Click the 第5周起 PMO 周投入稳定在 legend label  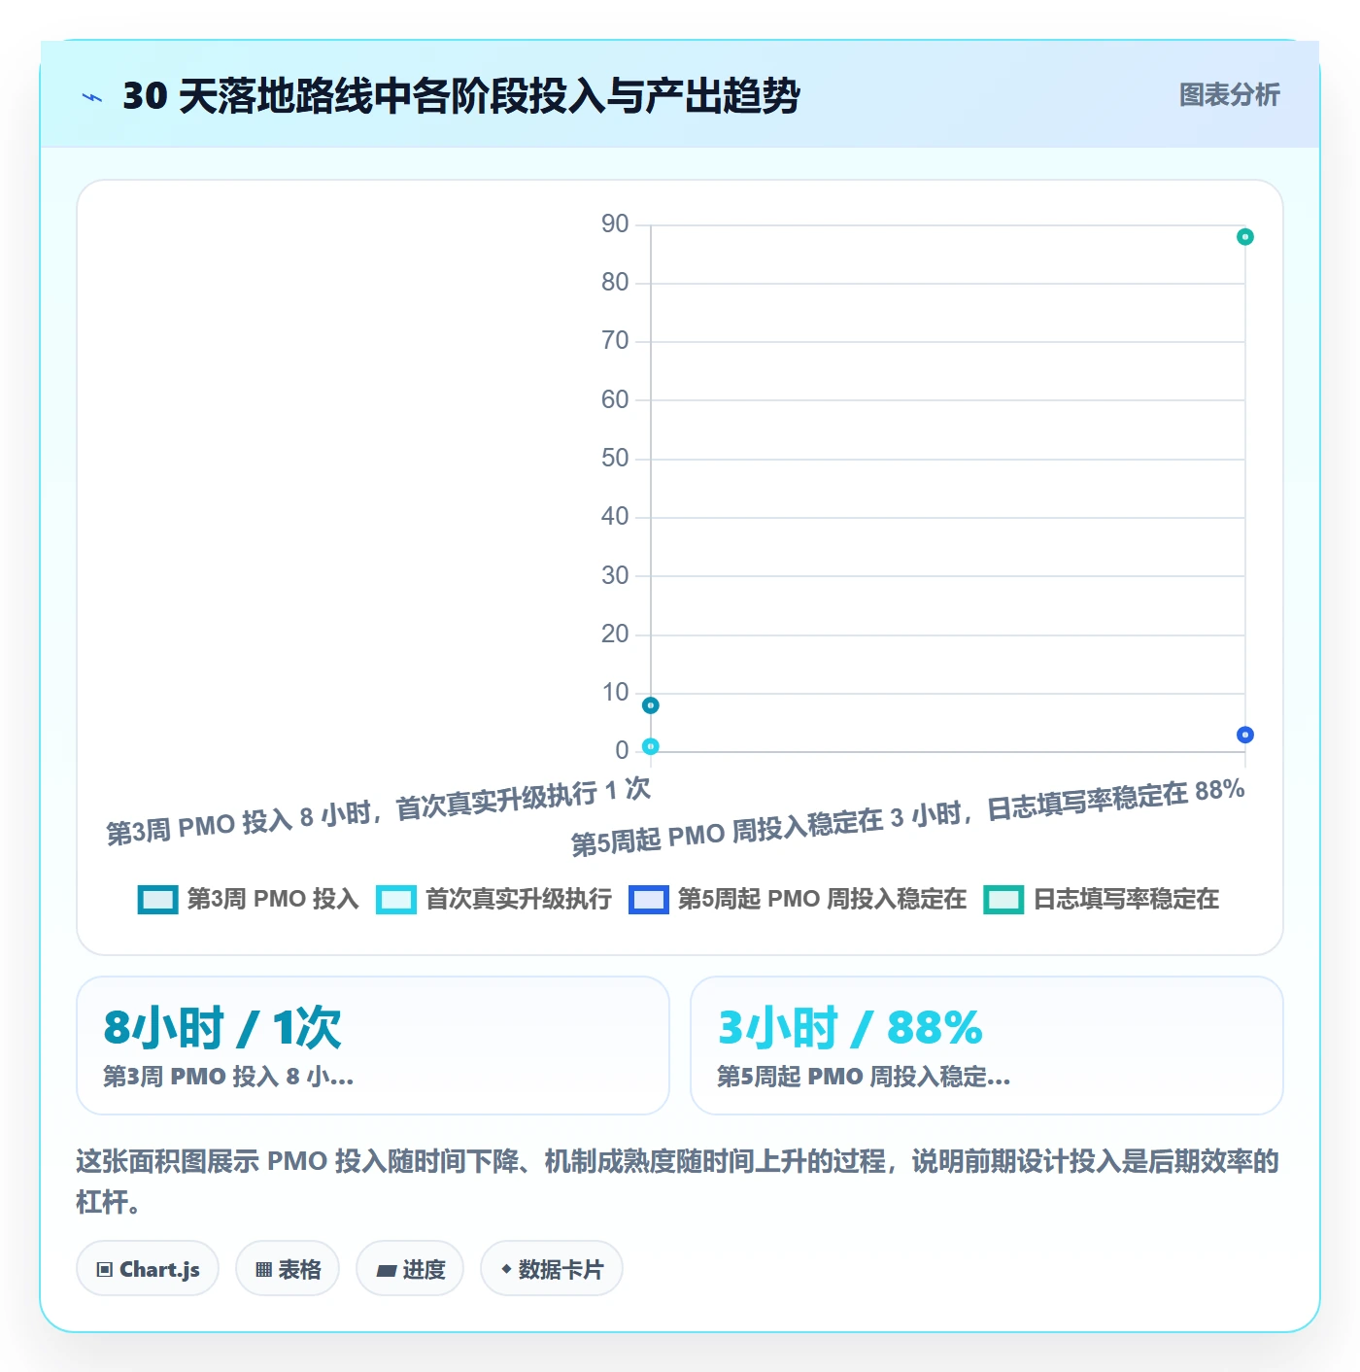pos(822,899)
